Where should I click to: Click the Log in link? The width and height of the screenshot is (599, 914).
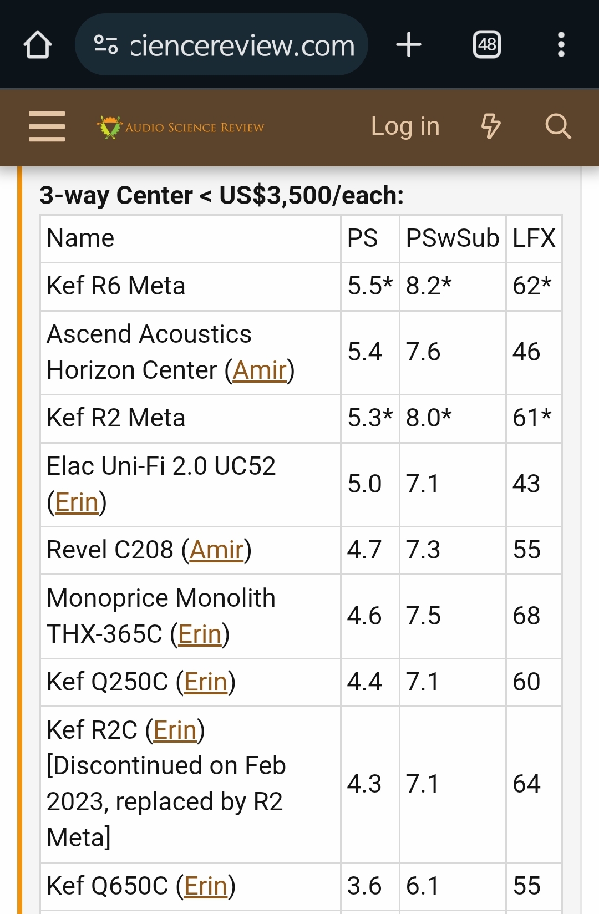(x=405, y=126)
